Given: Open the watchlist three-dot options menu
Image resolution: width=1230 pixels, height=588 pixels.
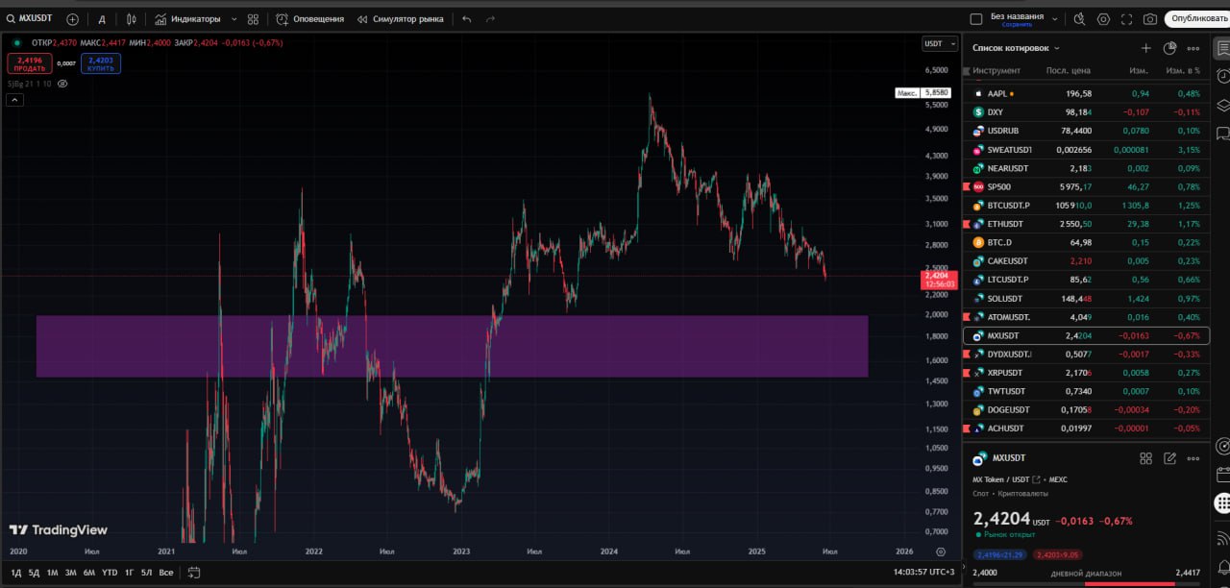Looking at the screenshot, I should 1193,48.
